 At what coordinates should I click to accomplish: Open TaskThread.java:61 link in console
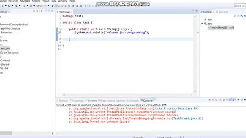pyautogui.click(x=187, y=118)
